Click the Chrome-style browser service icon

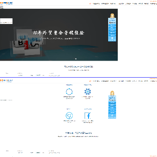point(69,116)
